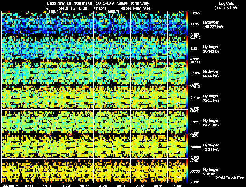Select the 24-35 keV panel at 00:59

(177, 122)
